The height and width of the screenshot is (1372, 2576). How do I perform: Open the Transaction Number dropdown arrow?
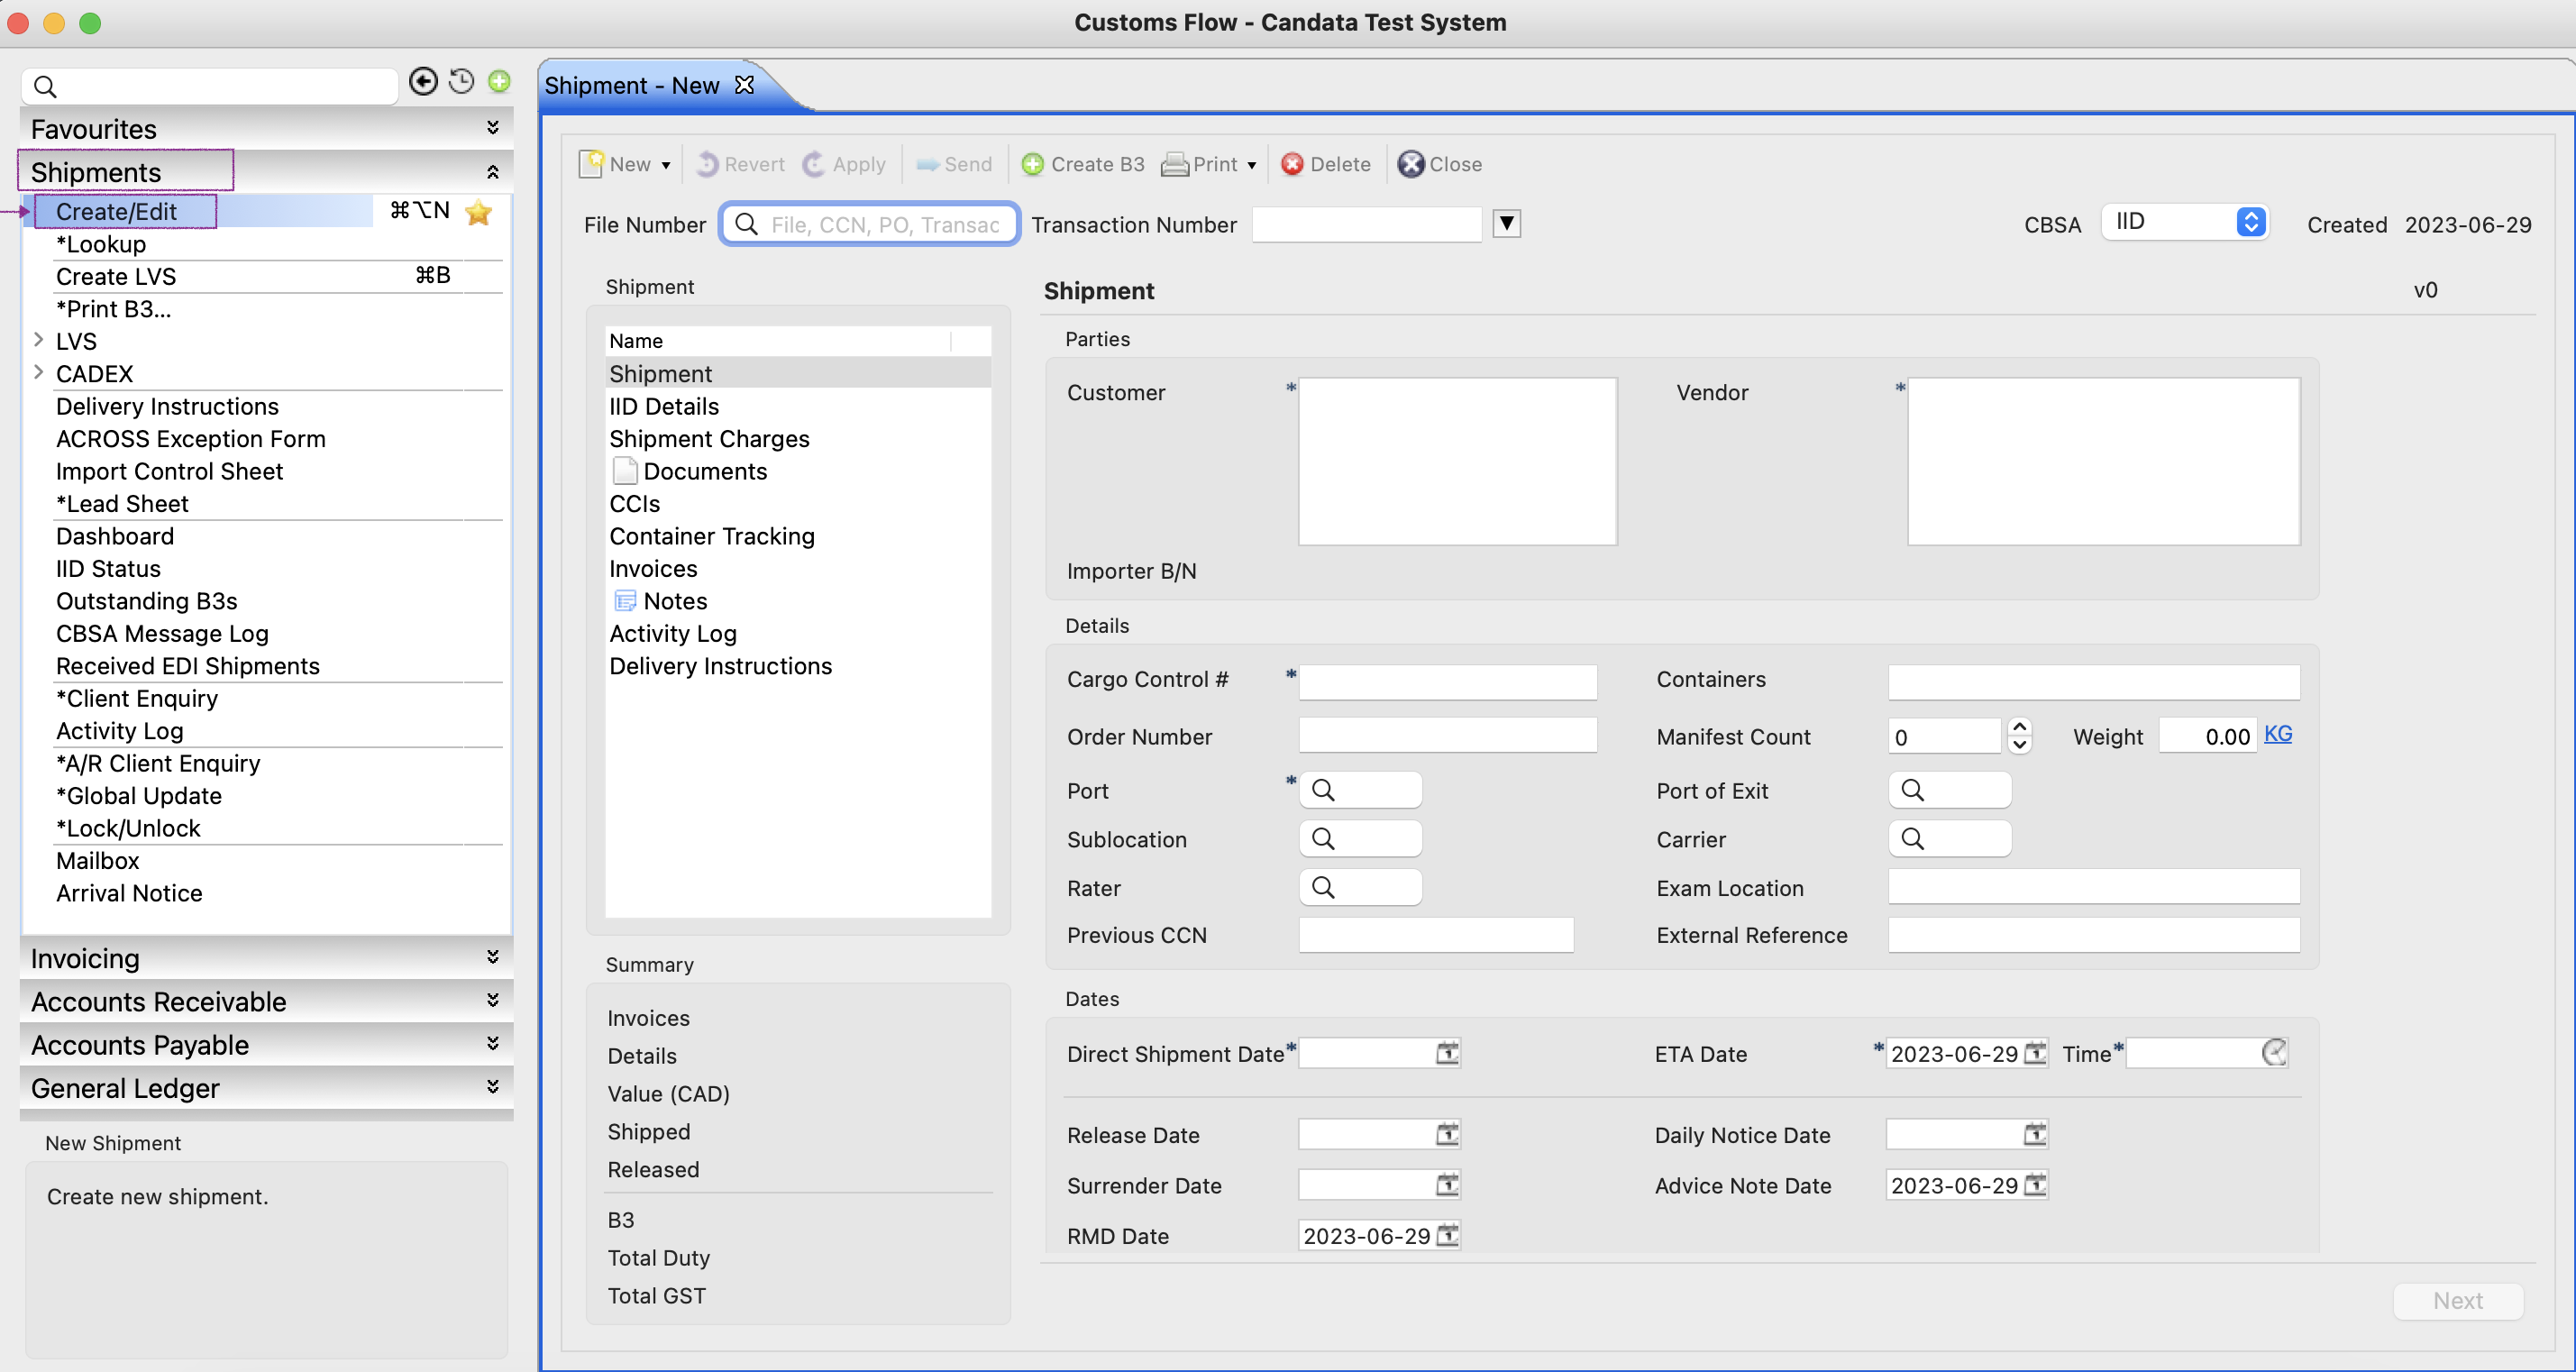[1507, 224]
